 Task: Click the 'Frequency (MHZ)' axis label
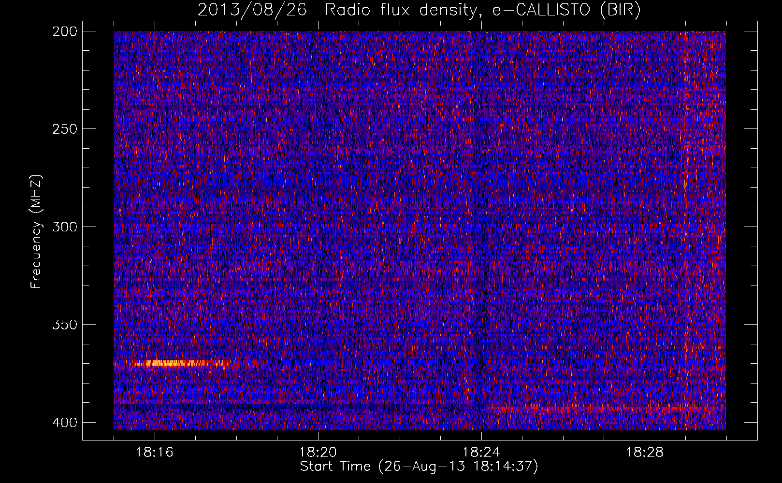pos(36,231)
